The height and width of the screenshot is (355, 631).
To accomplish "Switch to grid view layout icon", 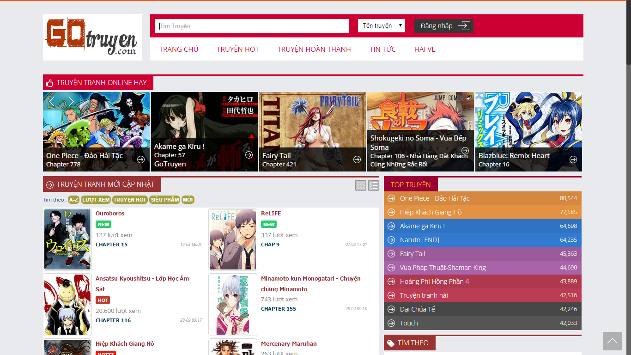I will click(361, 185).
